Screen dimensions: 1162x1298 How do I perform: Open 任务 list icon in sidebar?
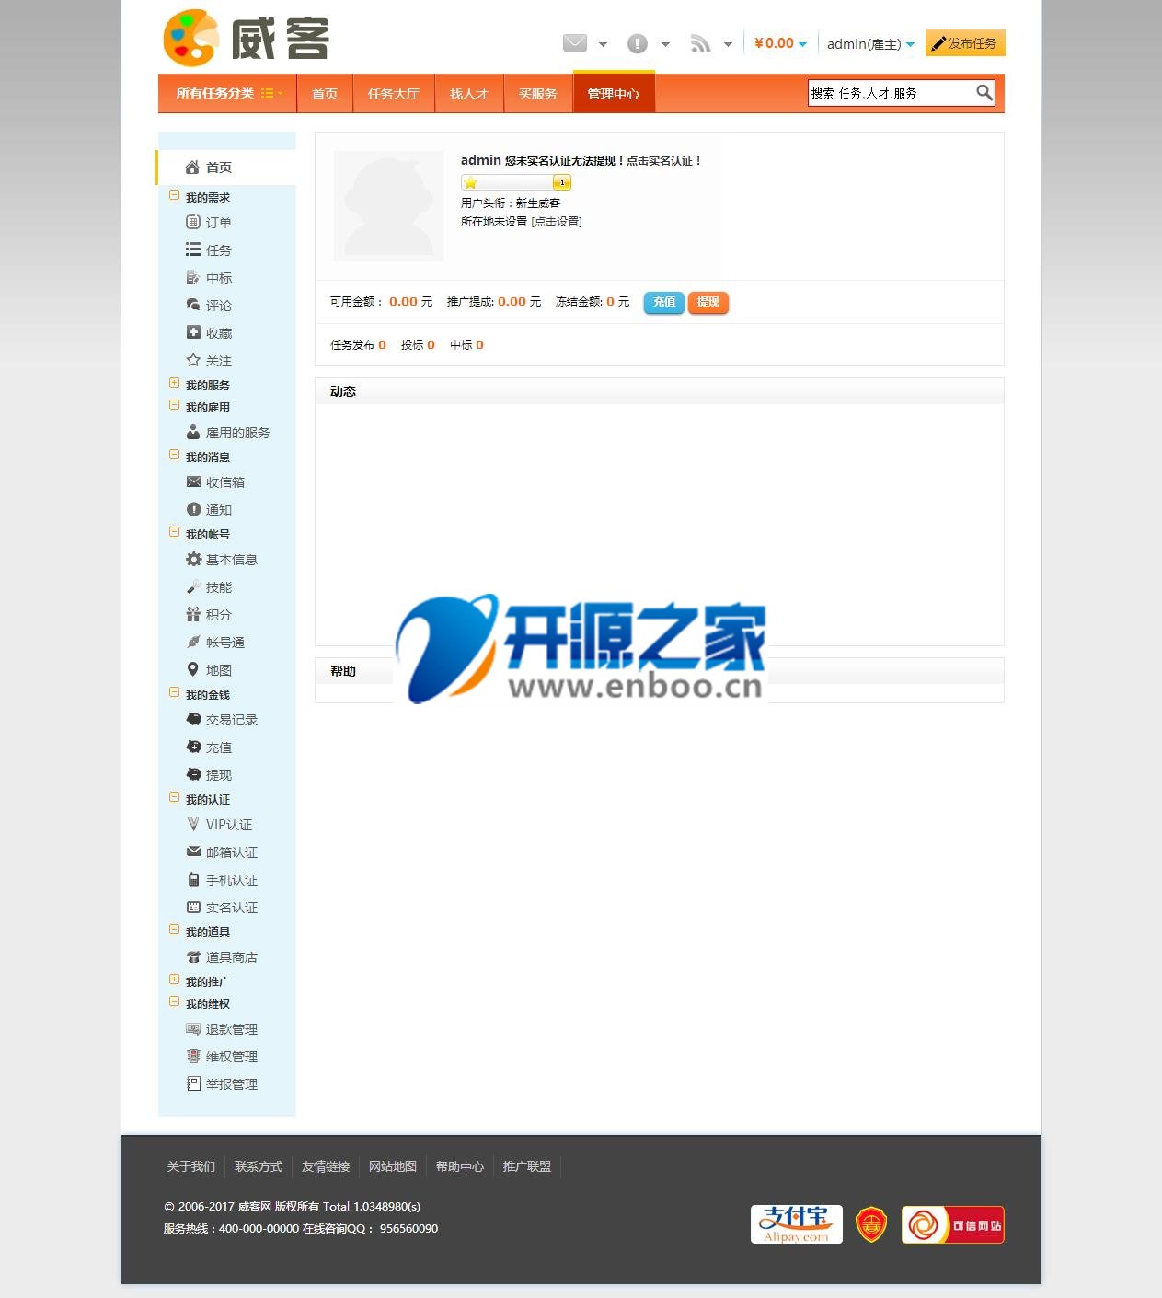pos(193,249)
